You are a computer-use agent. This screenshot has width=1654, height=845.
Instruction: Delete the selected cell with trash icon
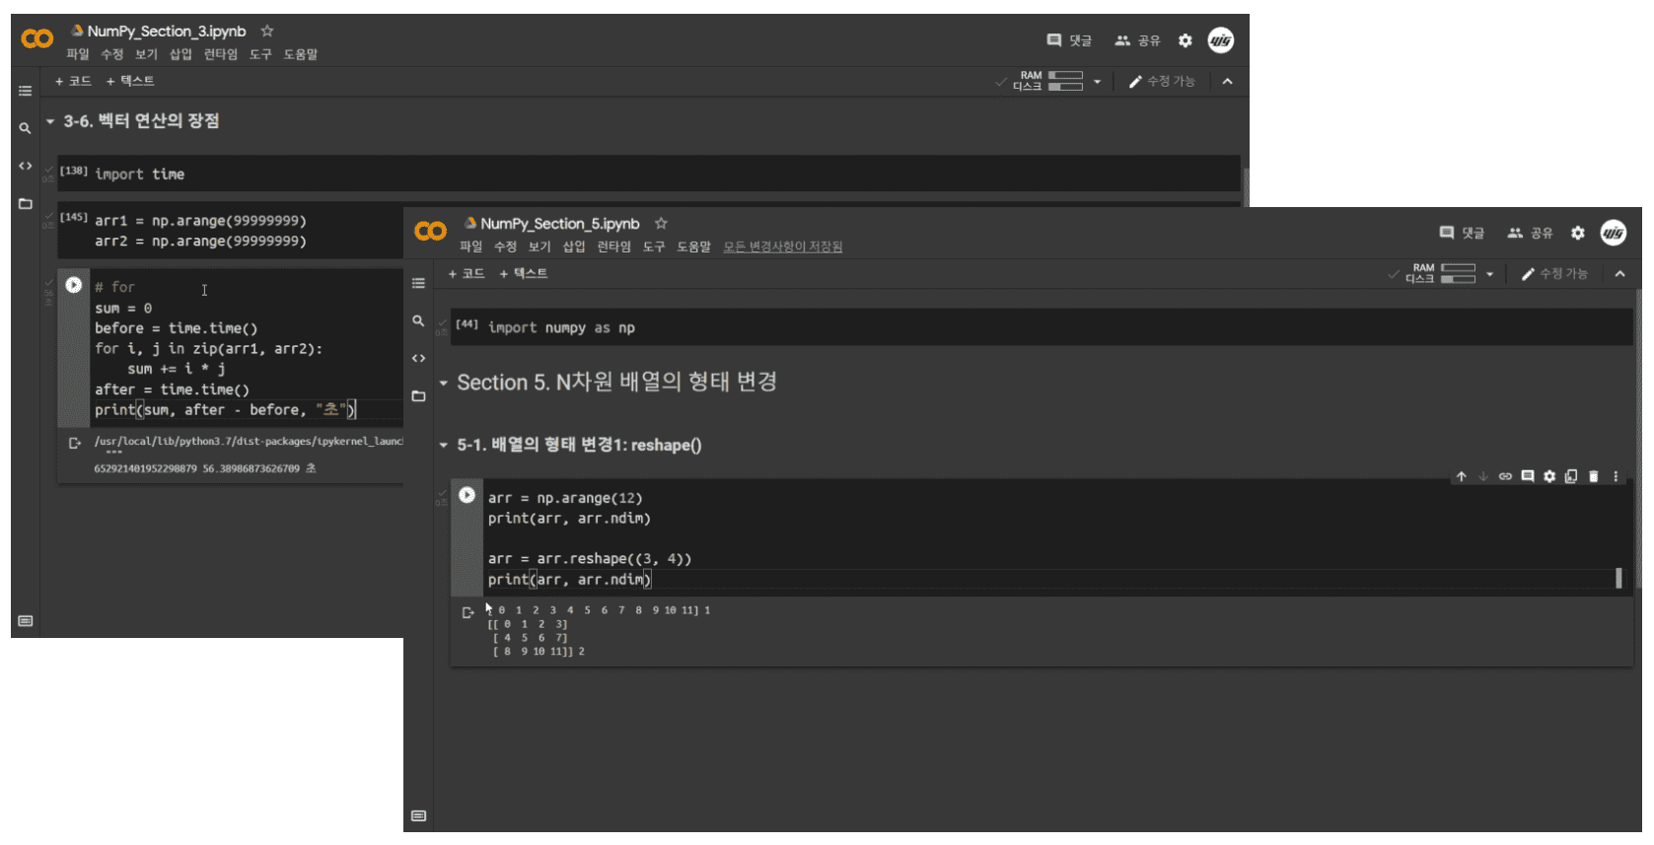[x=1593, y=476]
